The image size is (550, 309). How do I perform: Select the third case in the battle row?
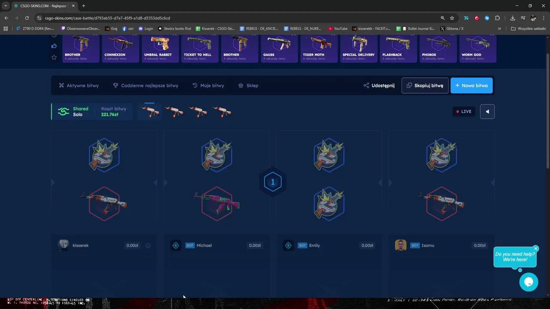pos(198,112)
